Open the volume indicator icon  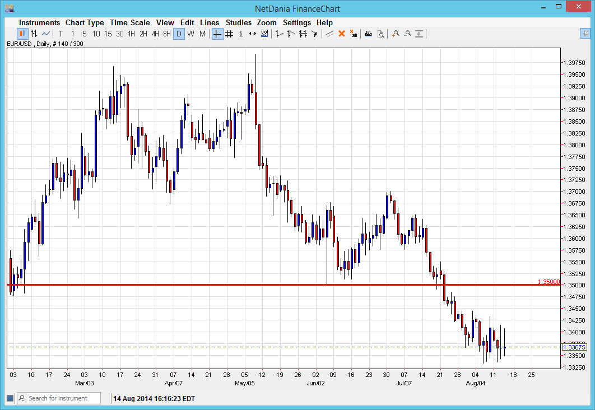point(264,34)
